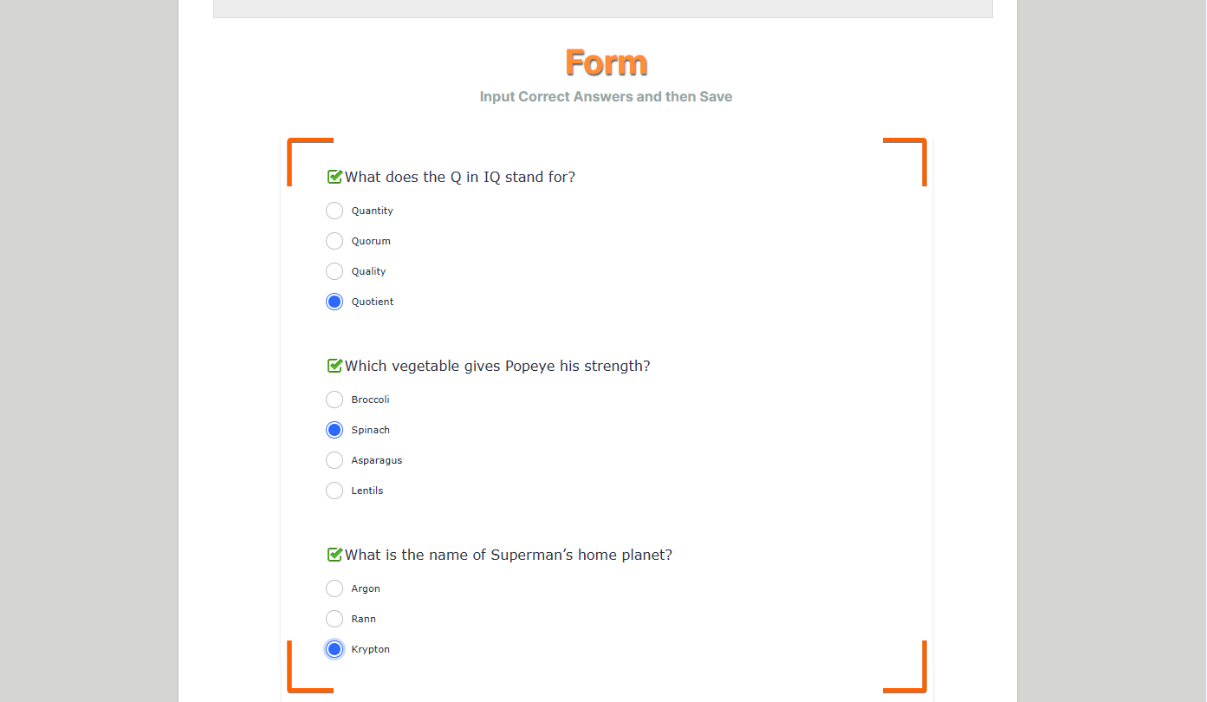
Task: Select the Spinach radio button
Action: [x=334, y=430]
